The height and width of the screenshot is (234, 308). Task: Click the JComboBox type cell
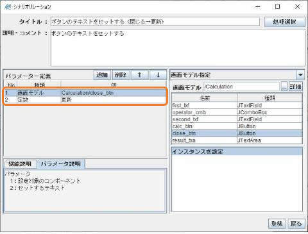[269, 112]
